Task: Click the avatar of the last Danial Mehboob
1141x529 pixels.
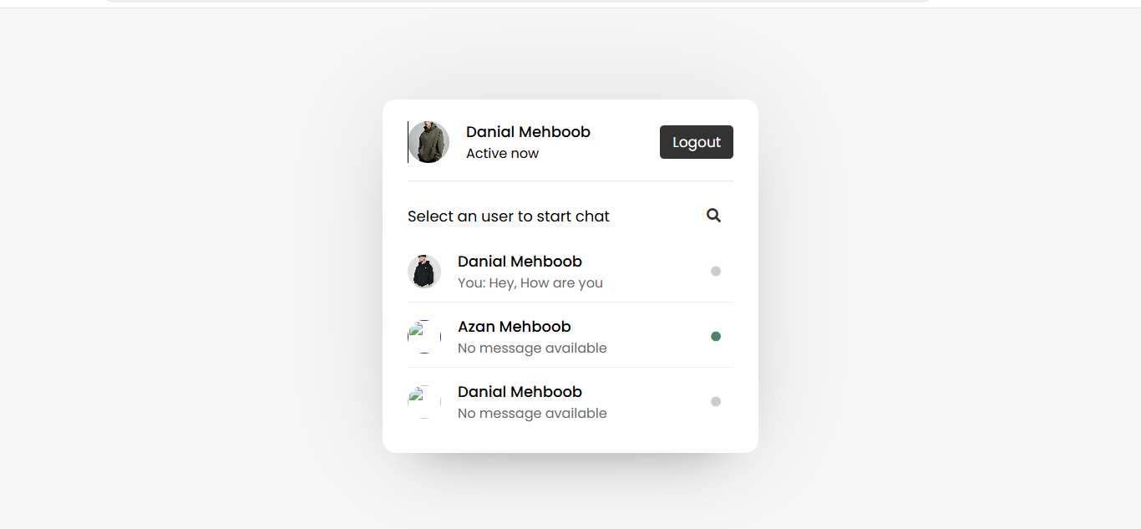Action: [424, 401]
